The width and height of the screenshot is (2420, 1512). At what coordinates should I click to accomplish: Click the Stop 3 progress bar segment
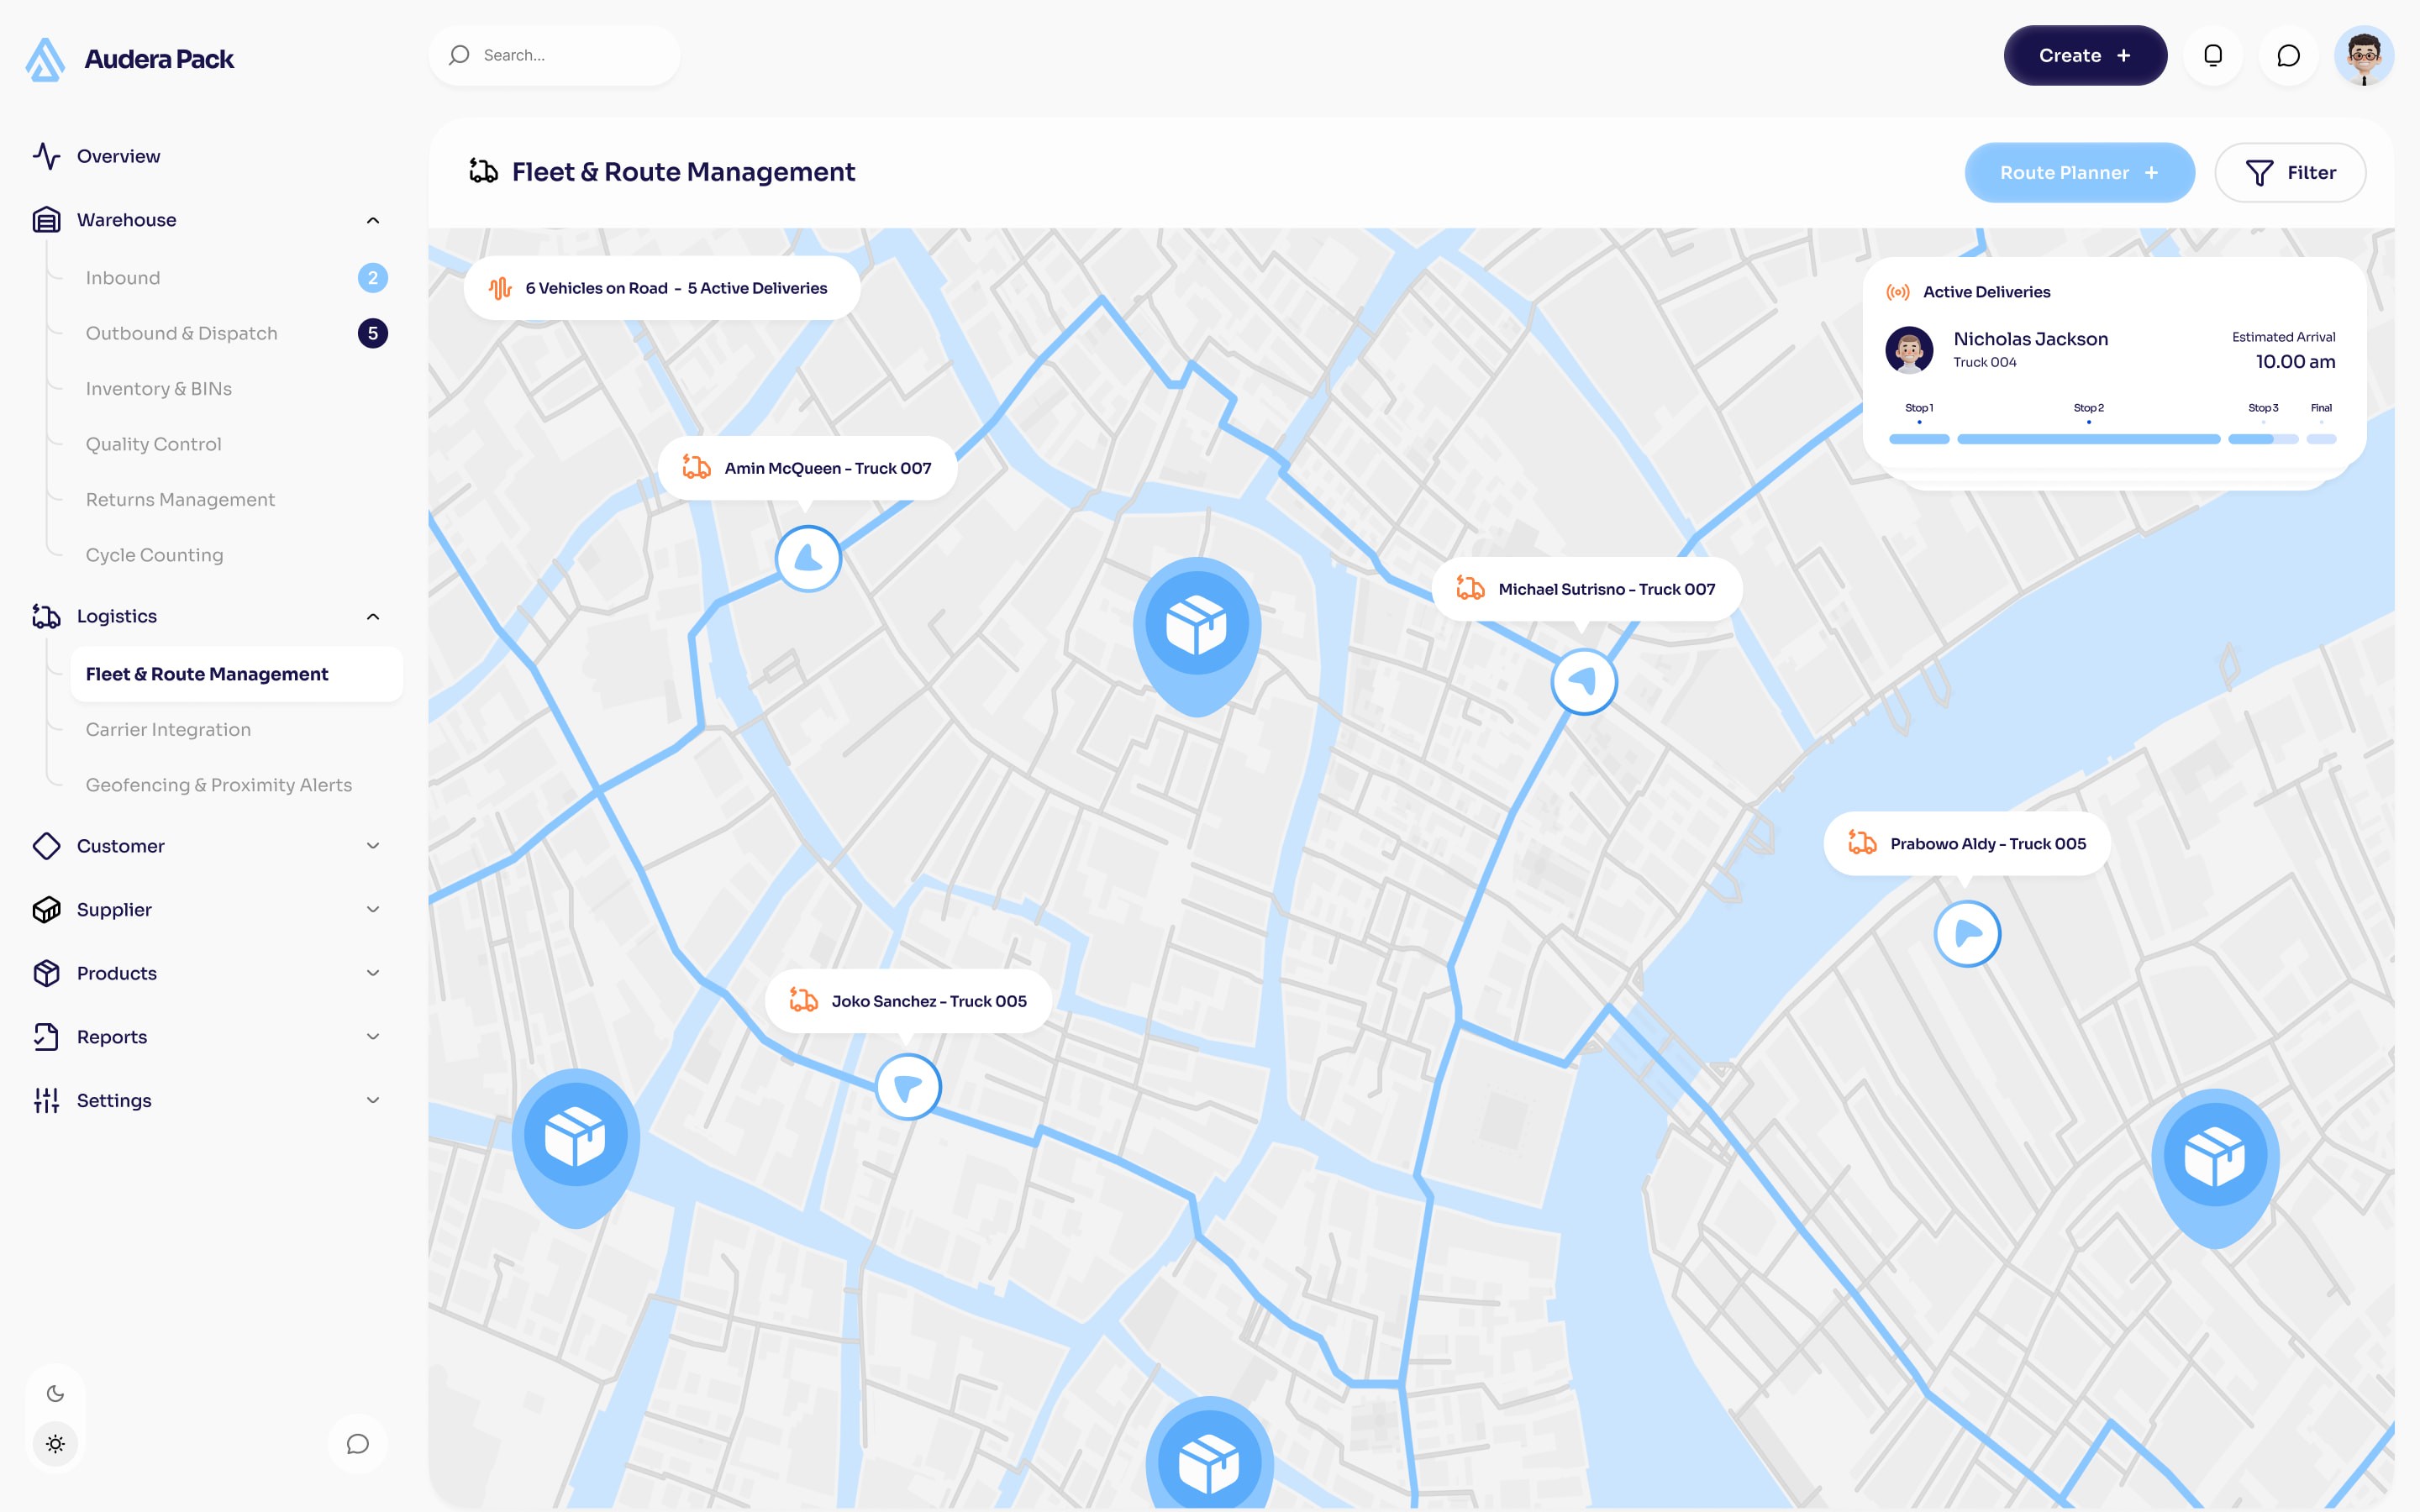click(x=2262, y=439)
